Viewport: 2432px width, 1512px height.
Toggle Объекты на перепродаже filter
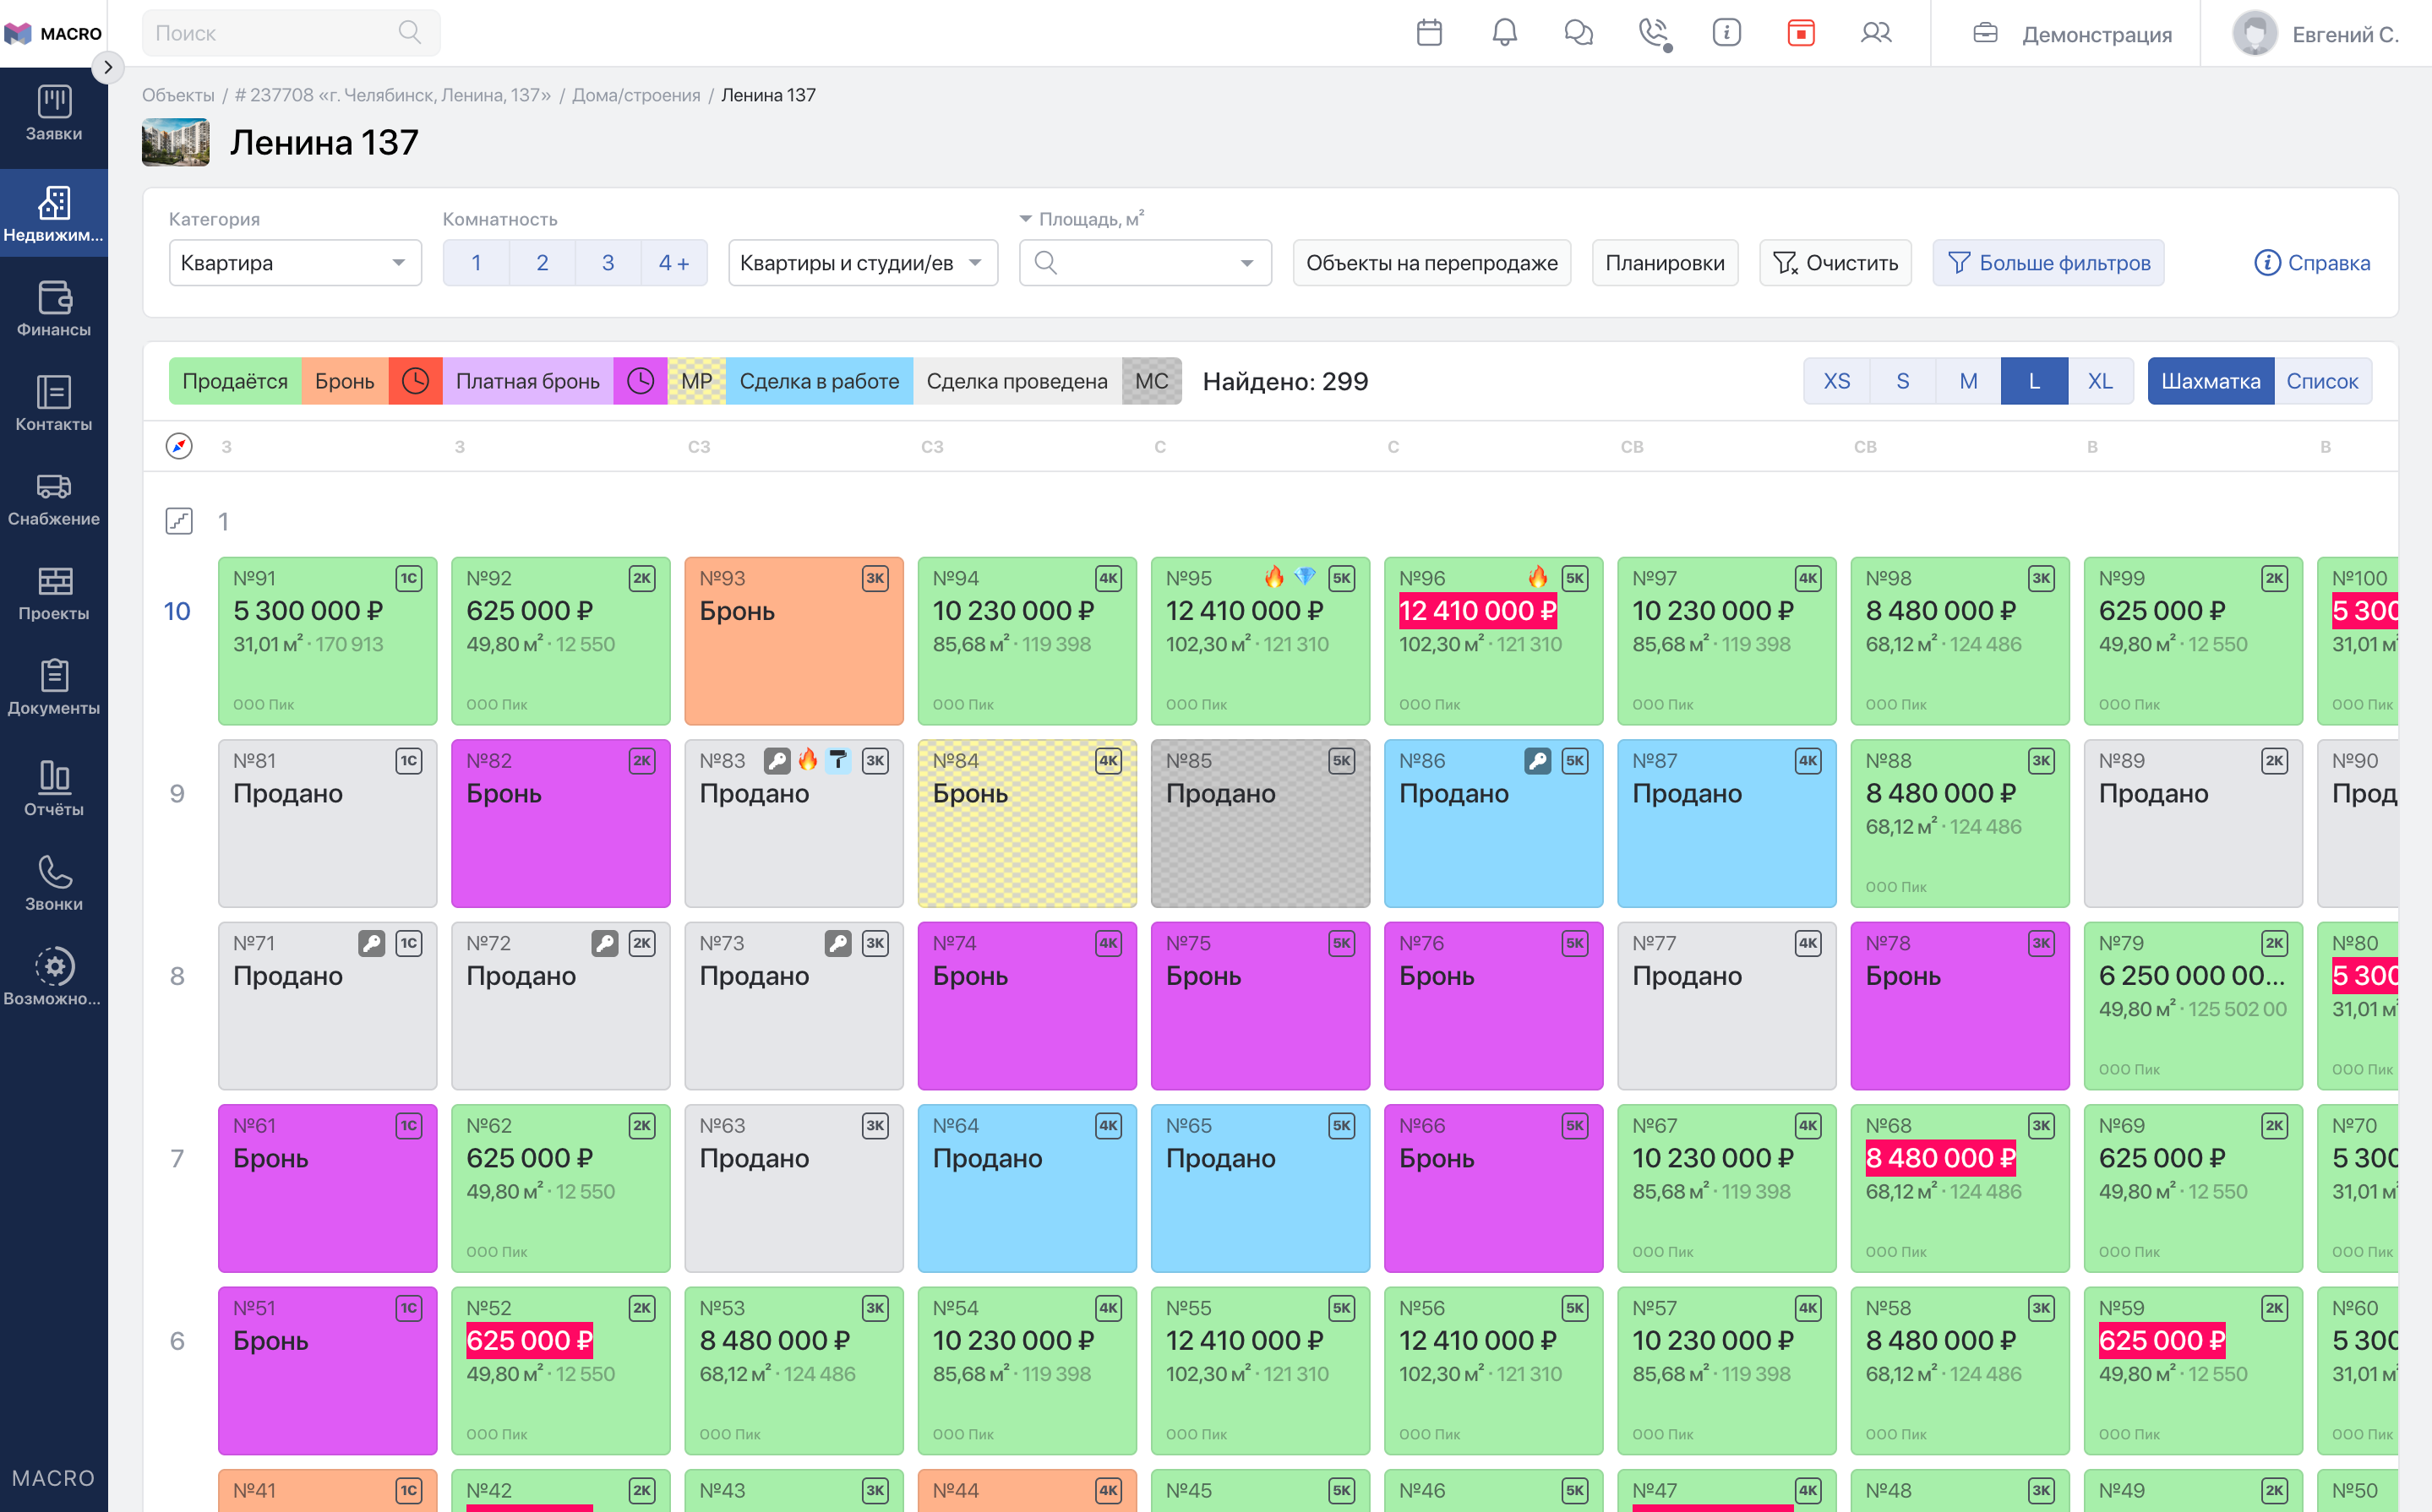click(x=1431, y=263)
